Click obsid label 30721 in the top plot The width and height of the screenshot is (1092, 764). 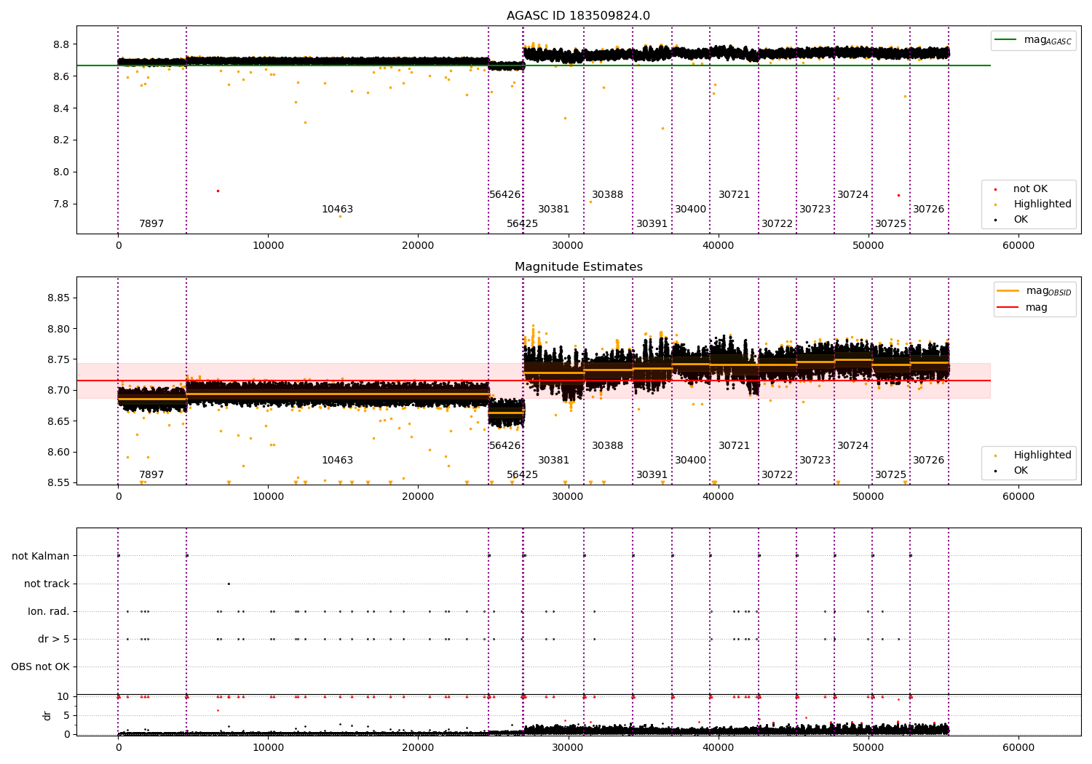(x=734, y=195)
